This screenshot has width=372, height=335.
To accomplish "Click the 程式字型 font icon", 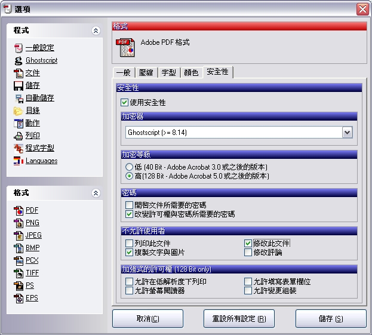I will click(19, 148).
